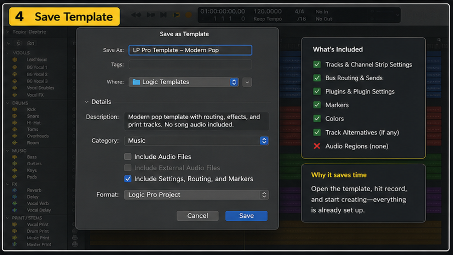The width and height of the screenshot is (453, 255).
Task: Click the Pads track icon
Action: tap(15, 177)
